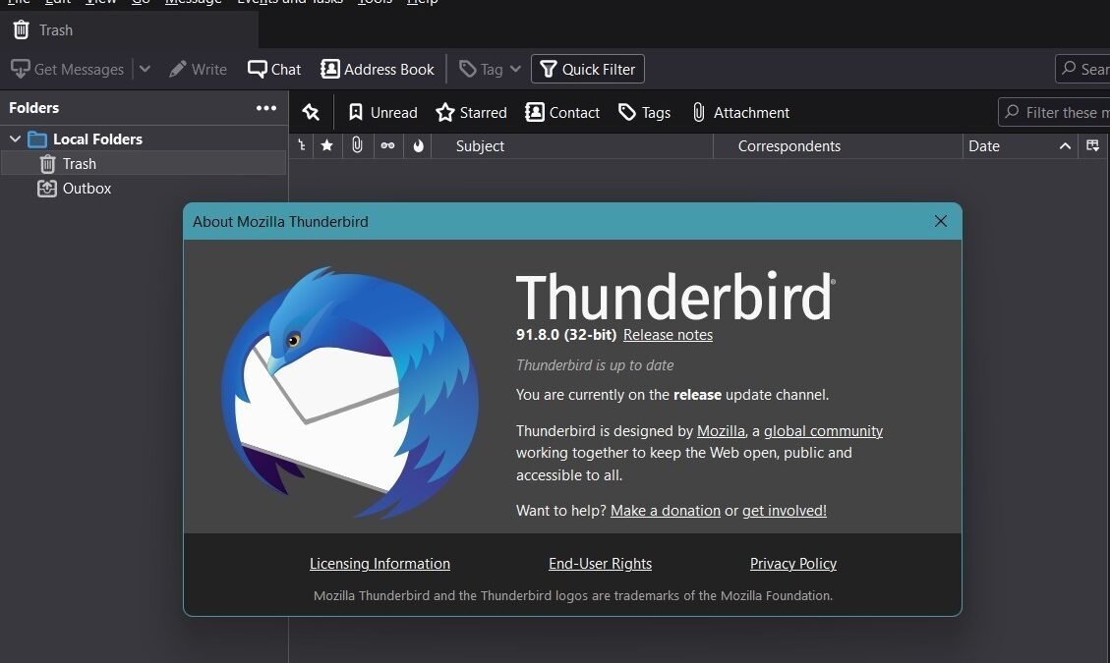1110x663 pixels.
Task: Write a new message
Action: pyautogui.click(x=199, y=70)
